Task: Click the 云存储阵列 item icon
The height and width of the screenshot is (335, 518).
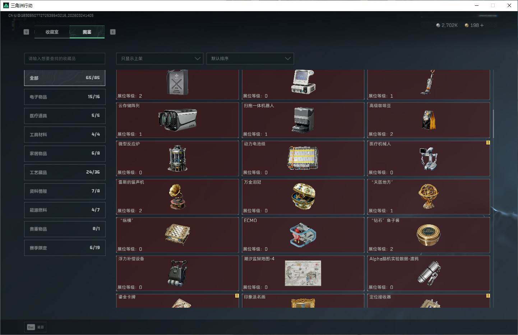Action: coord(177,120)
